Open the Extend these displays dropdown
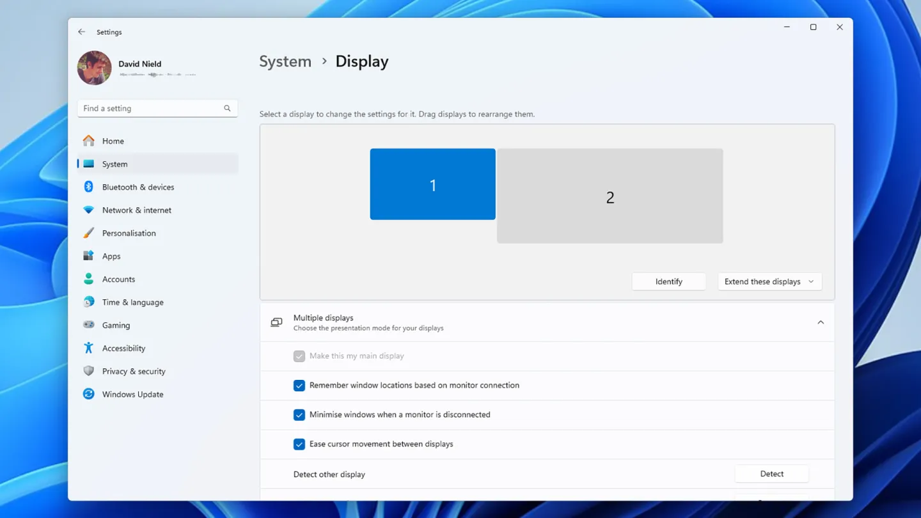Screen dimensions: 921x518 (769, 281)
